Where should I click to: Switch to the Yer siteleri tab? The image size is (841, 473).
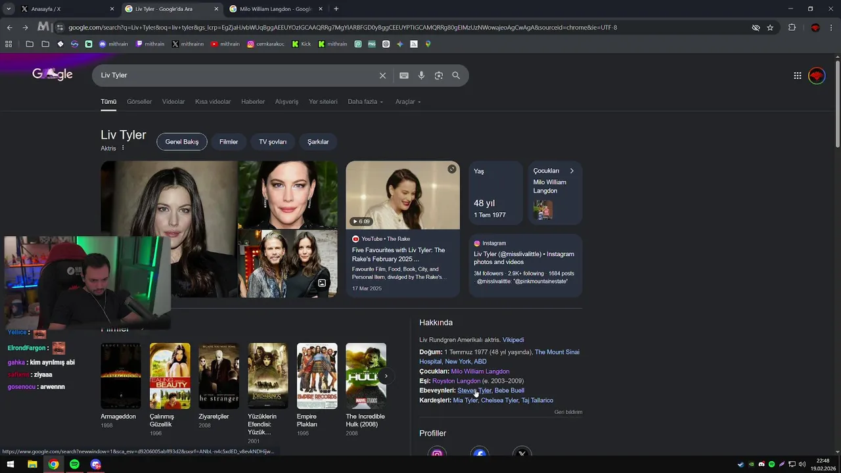tap(323, 102)
